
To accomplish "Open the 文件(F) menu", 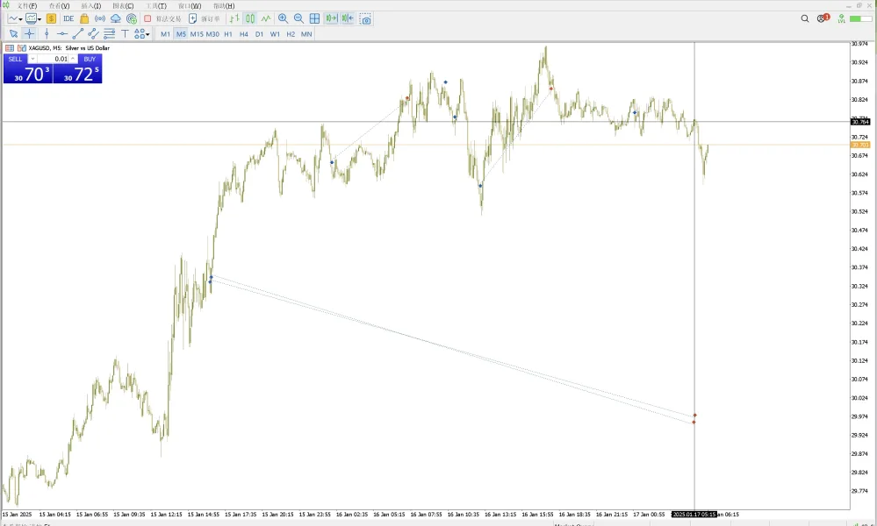I will [x=26, y=5].
